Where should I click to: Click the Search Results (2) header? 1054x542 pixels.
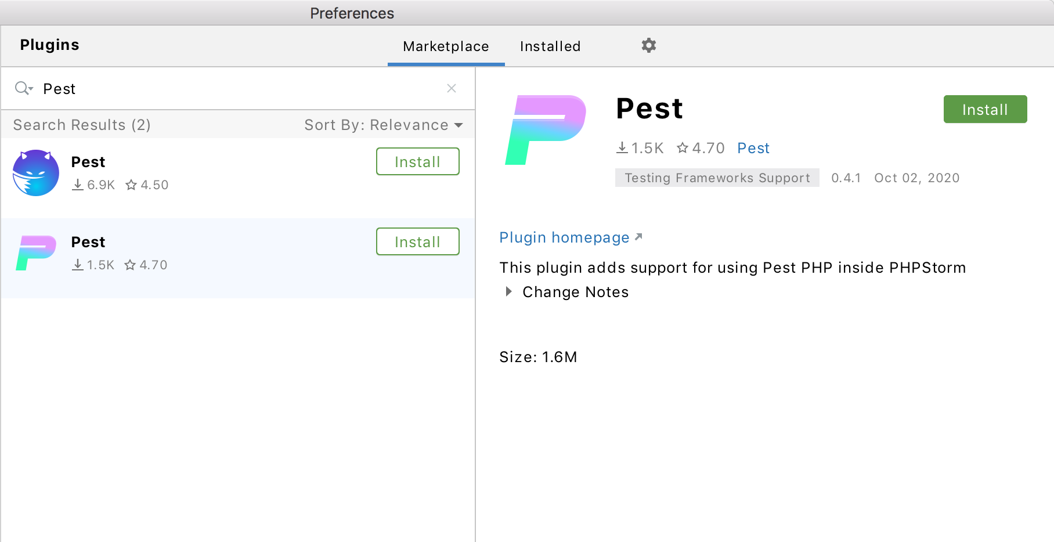[82, 125]
